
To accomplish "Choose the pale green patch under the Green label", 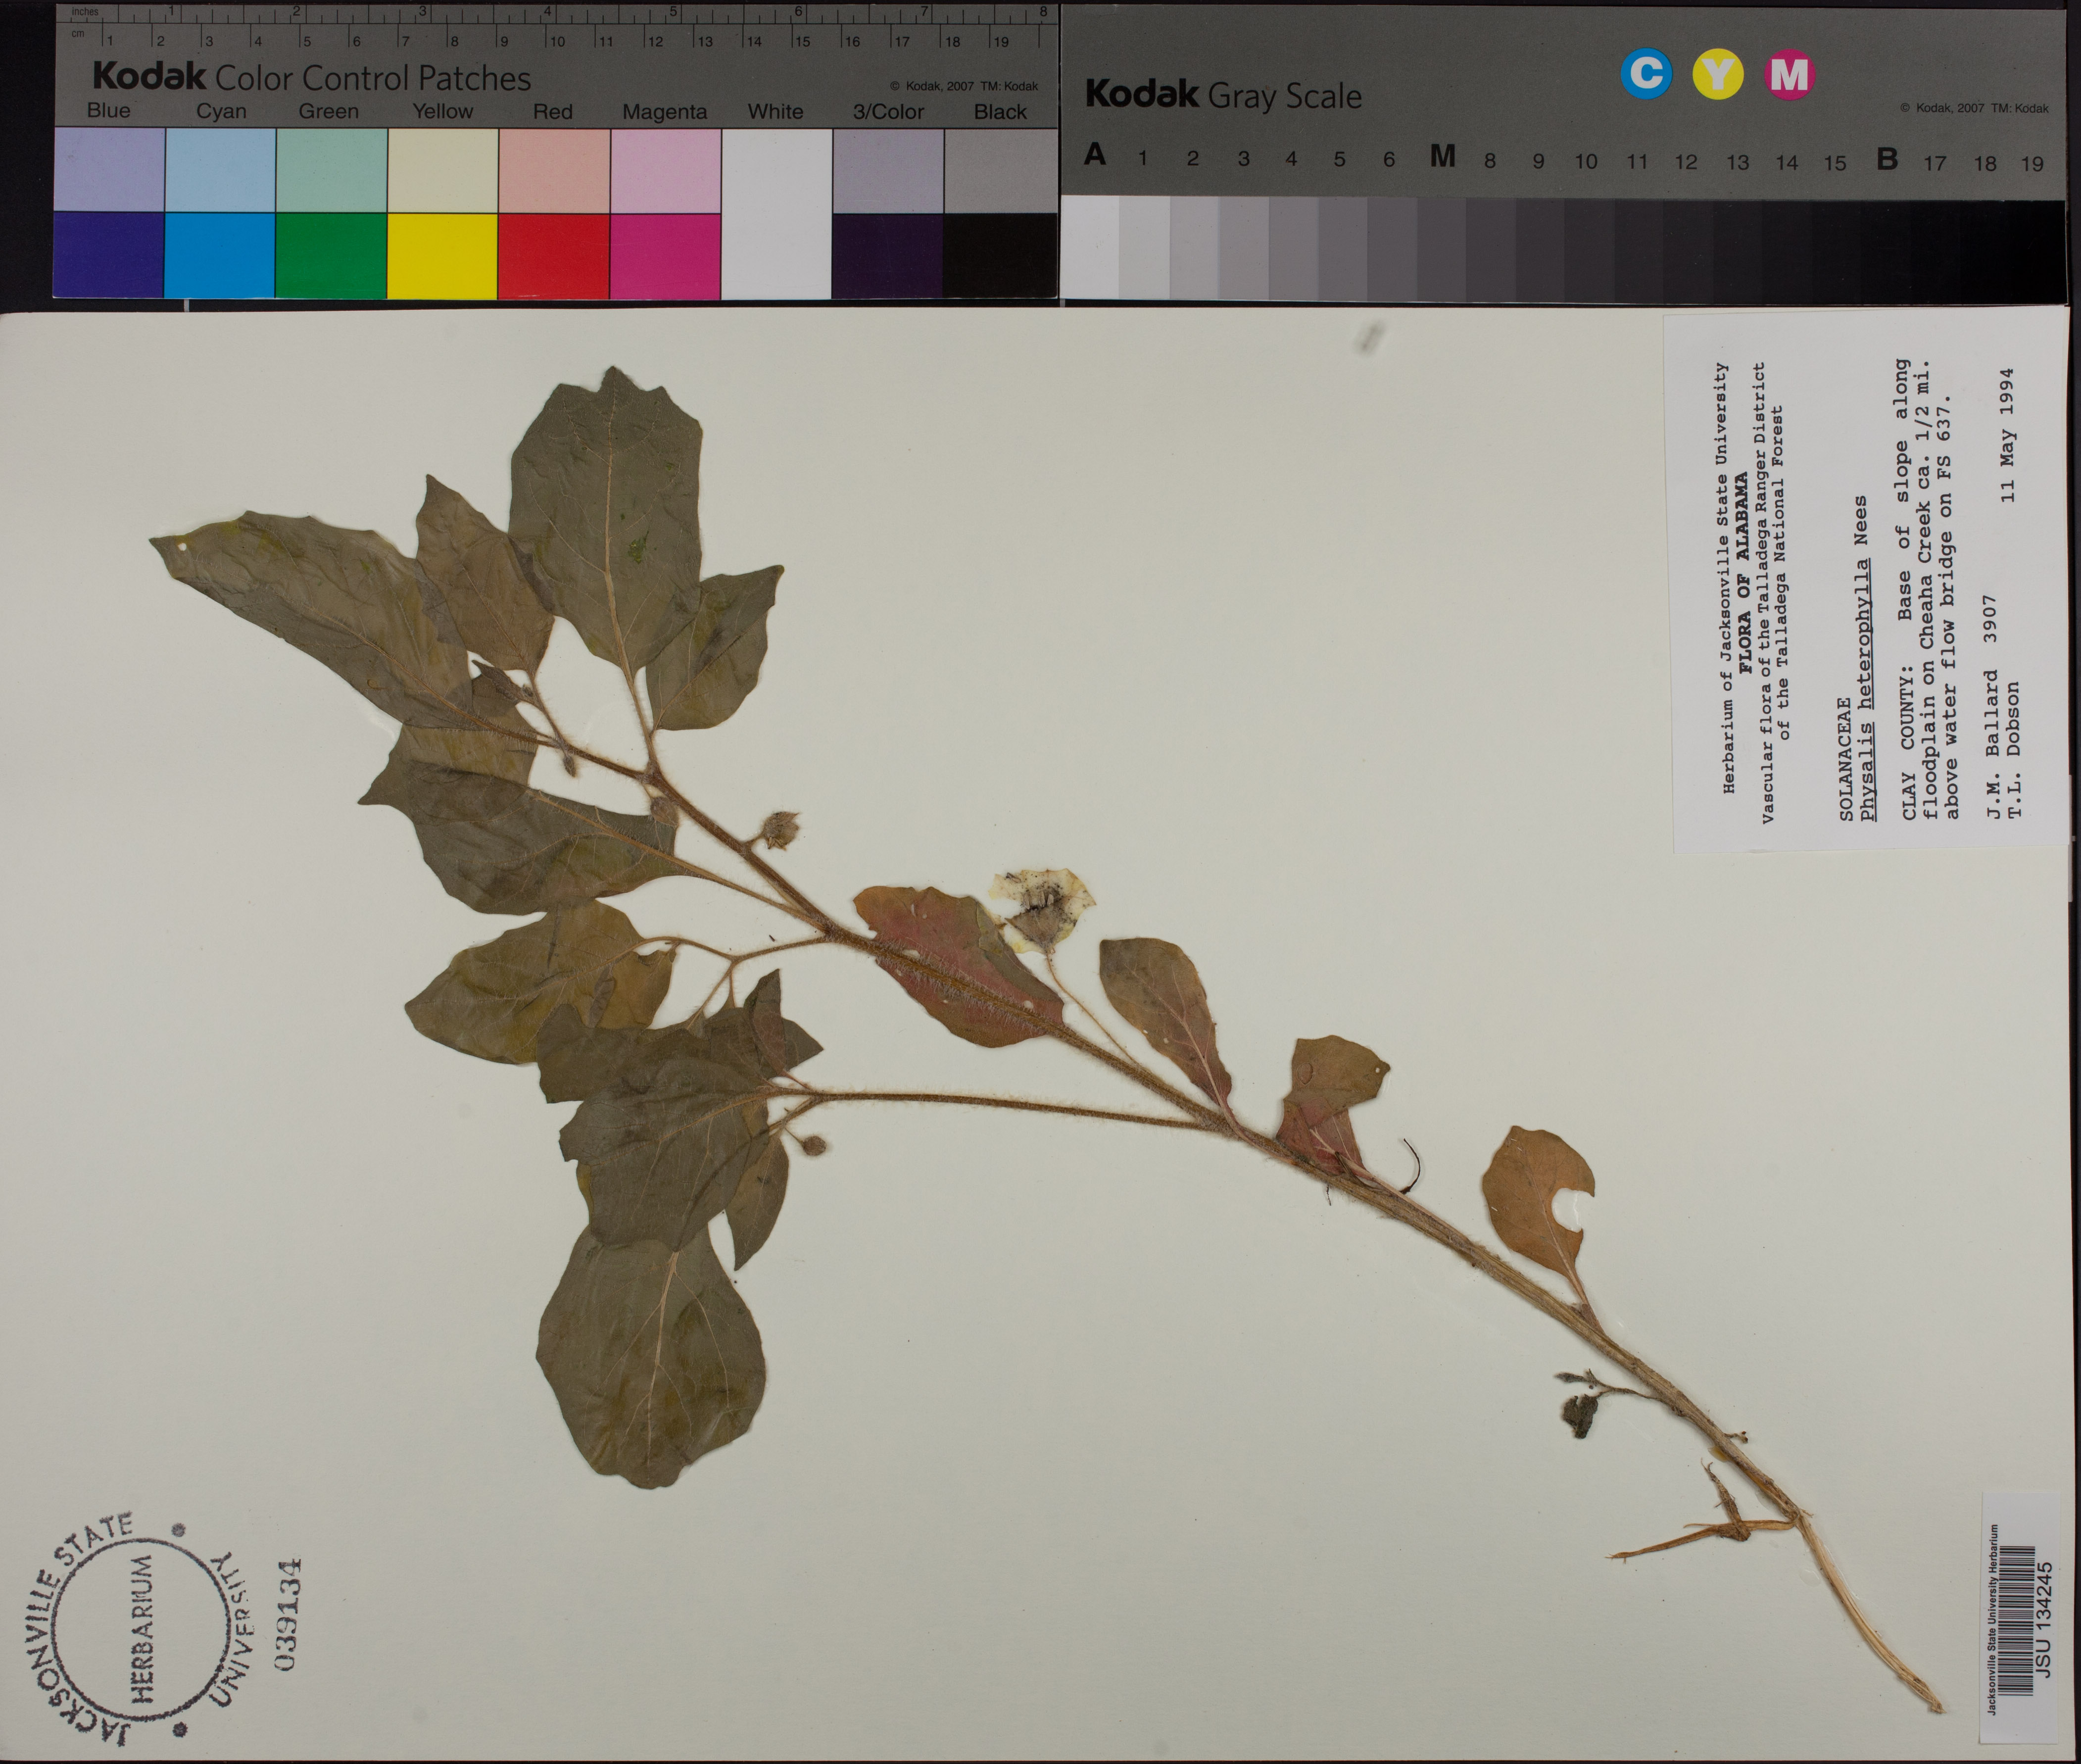I will point(331,170).
